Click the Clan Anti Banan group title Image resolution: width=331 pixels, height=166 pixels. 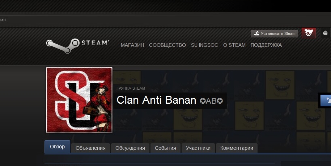pos(156,100)
